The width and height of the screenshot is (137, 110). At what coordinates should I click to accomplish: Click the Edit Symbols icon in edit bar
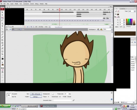101,29
